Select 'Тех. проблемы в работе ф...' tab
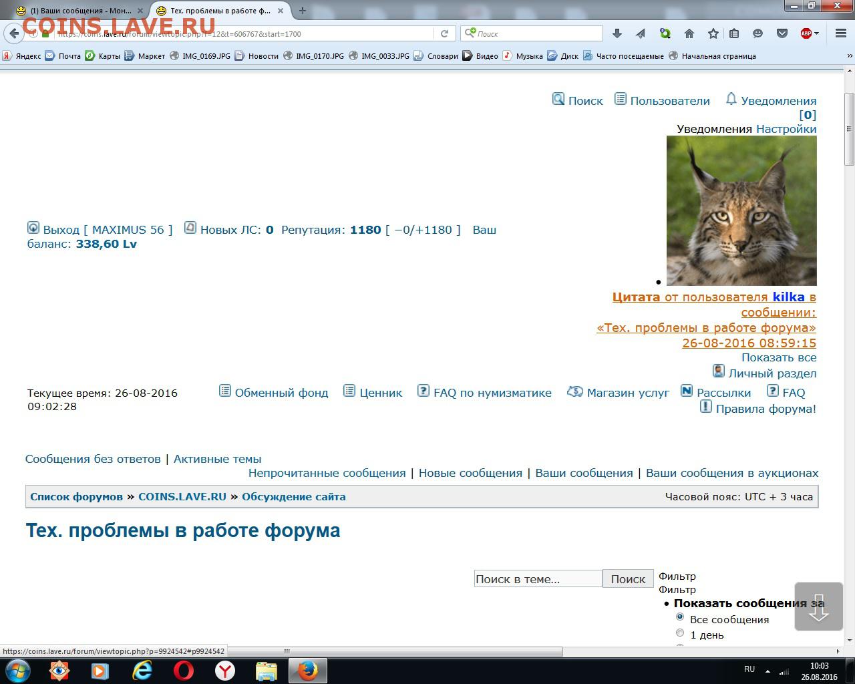The width and height of the screenshot is (855, 684). 221,11
